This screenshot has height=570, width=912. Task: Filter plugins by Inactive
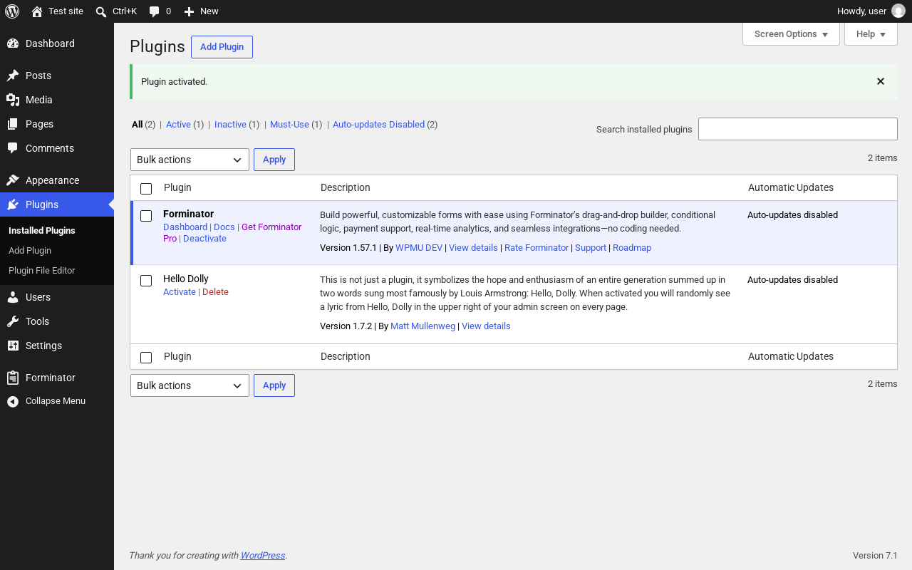230,124
